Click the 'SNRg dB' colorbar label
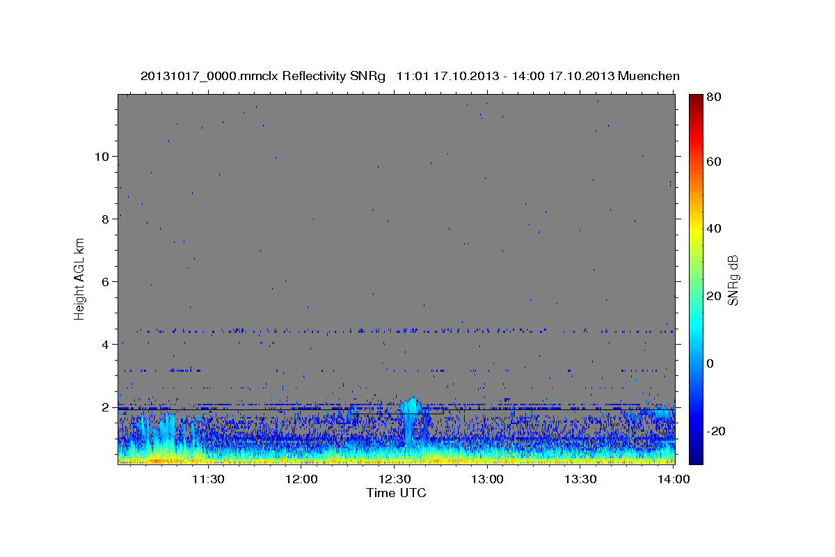This screenshot has width=835, height=557. click(x=733, y=281)
